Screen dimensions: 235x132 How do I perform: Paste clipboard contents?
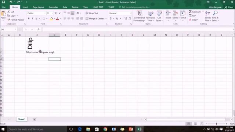tap(3, 15)
